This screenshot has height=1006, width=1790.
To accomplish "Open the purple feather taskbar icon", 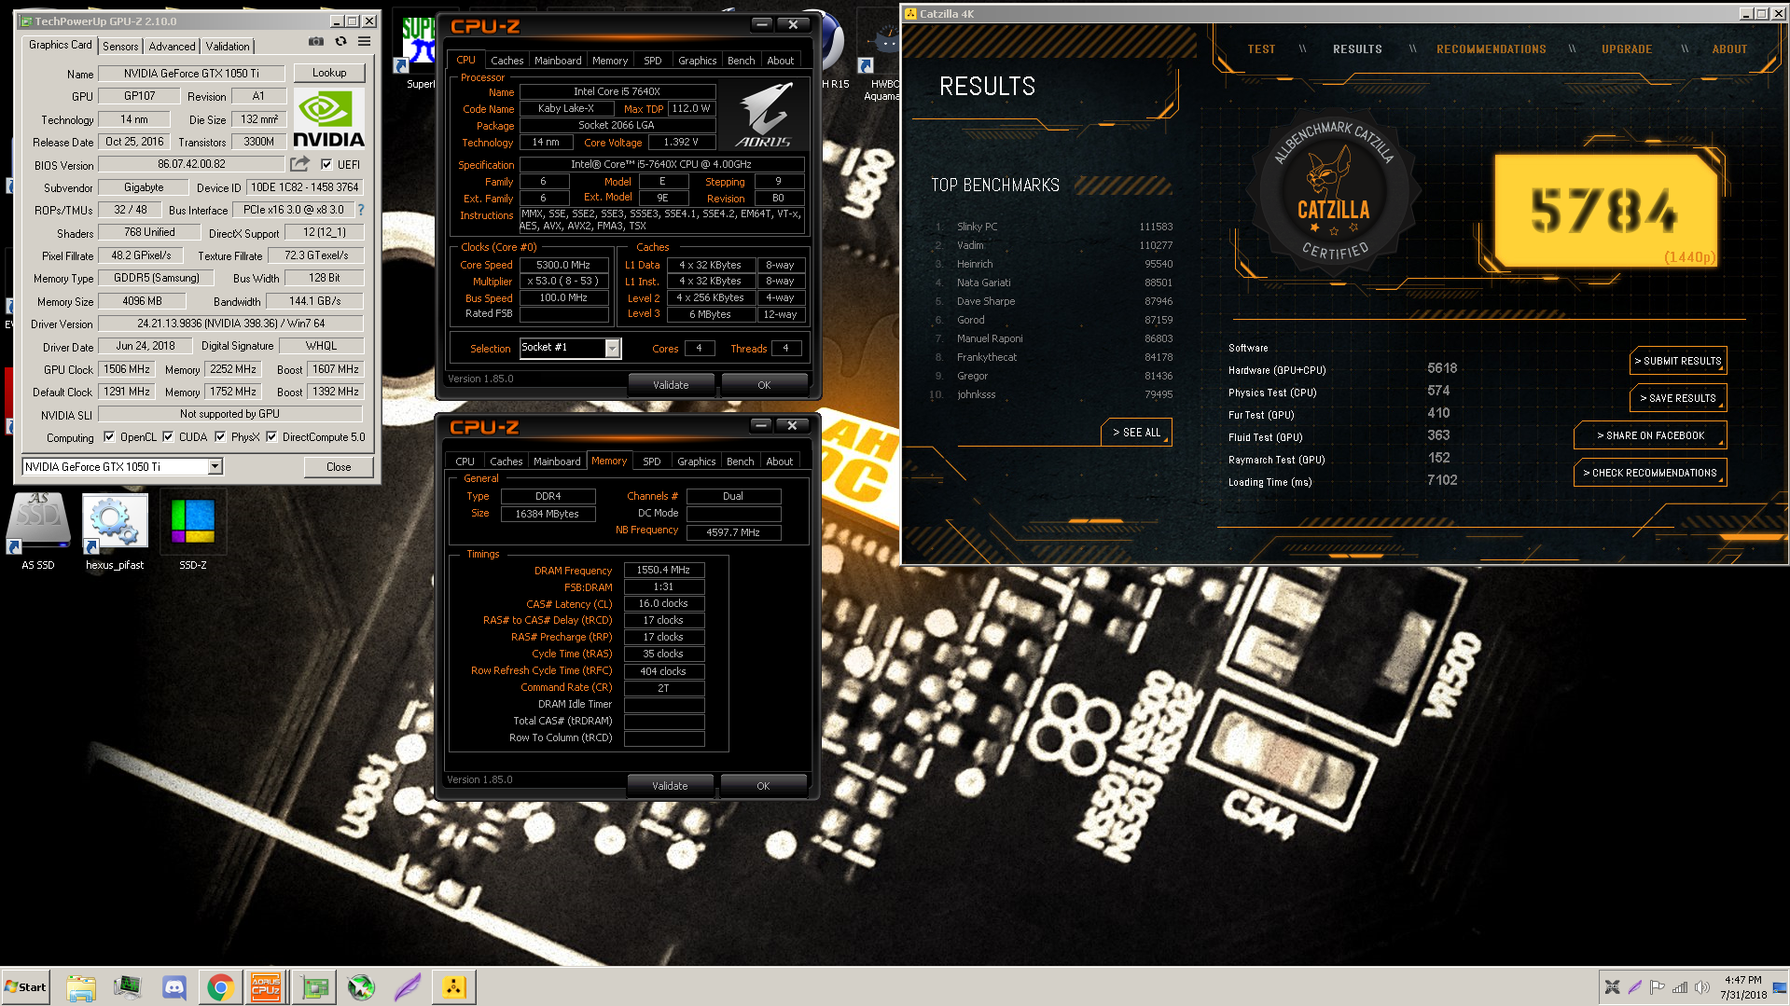I will 408,987.
